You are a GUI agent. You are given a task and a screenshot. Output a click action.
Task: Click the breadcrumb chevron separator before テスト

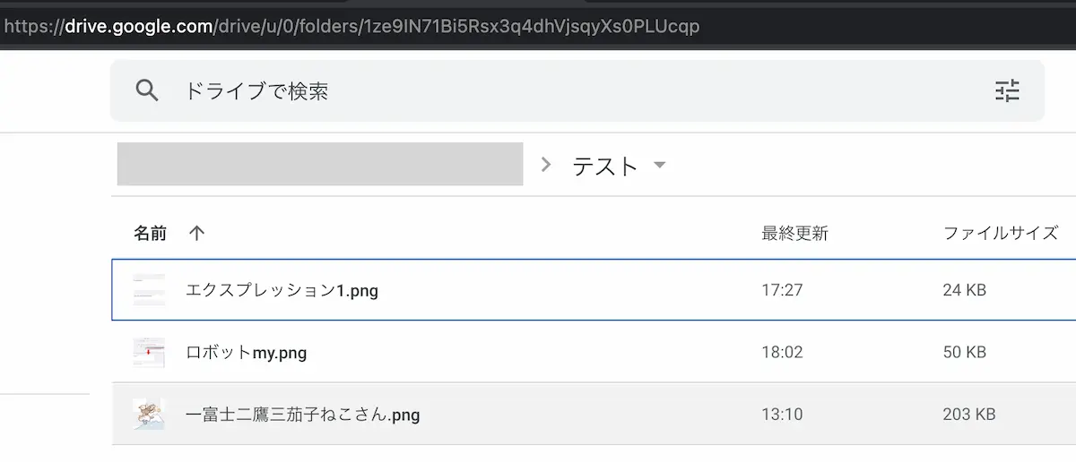click(545, 165)
